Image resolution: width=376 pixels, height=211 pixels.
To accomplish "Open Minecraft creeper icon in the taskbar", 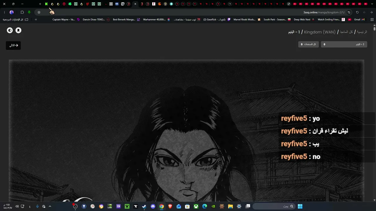I will point(127,206).
